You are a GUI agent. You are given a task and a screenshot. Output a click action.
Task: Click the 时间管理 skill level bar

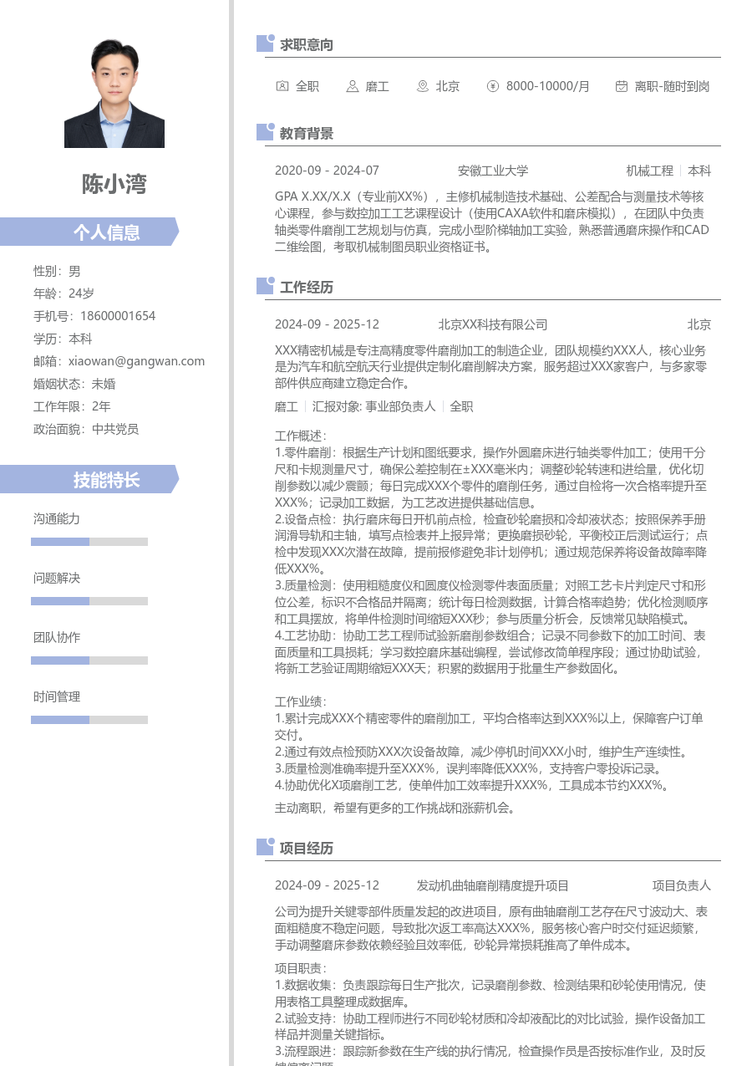click(89, 720)
